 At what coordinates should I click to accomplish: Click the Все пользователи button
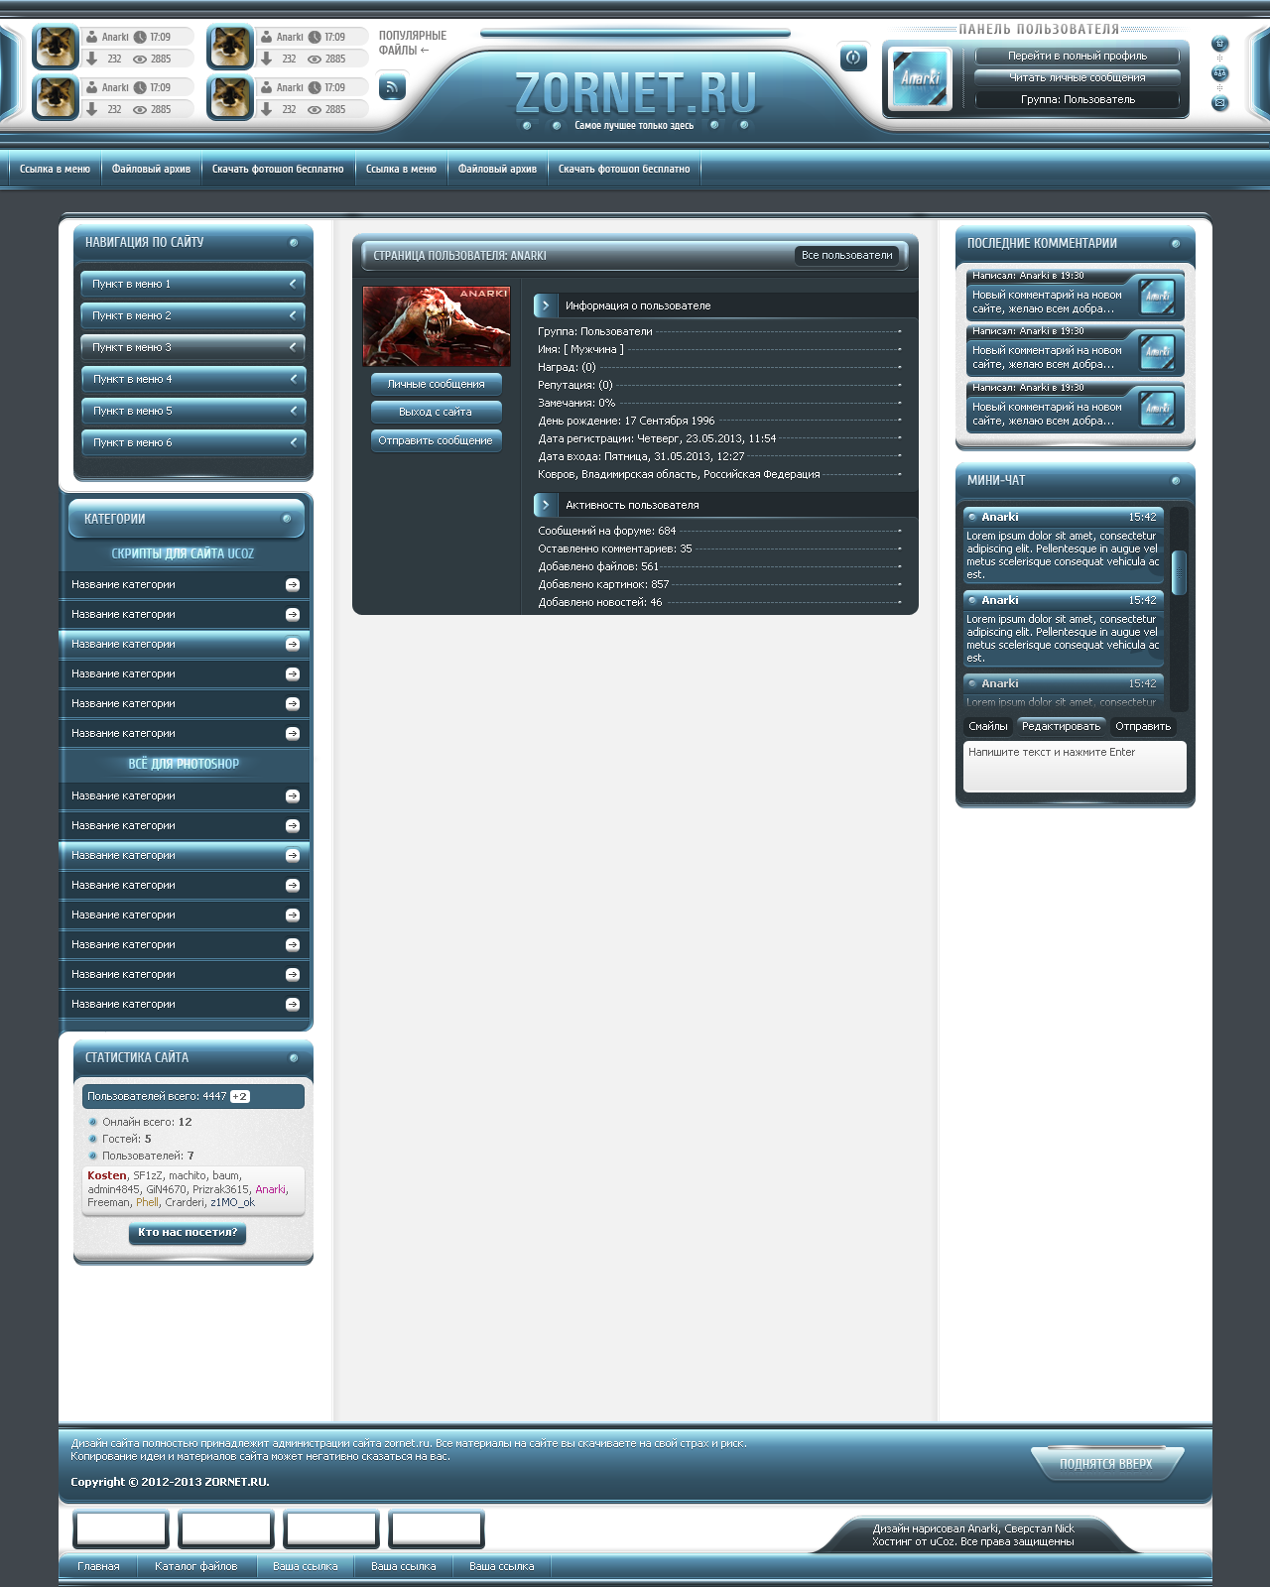847,255
